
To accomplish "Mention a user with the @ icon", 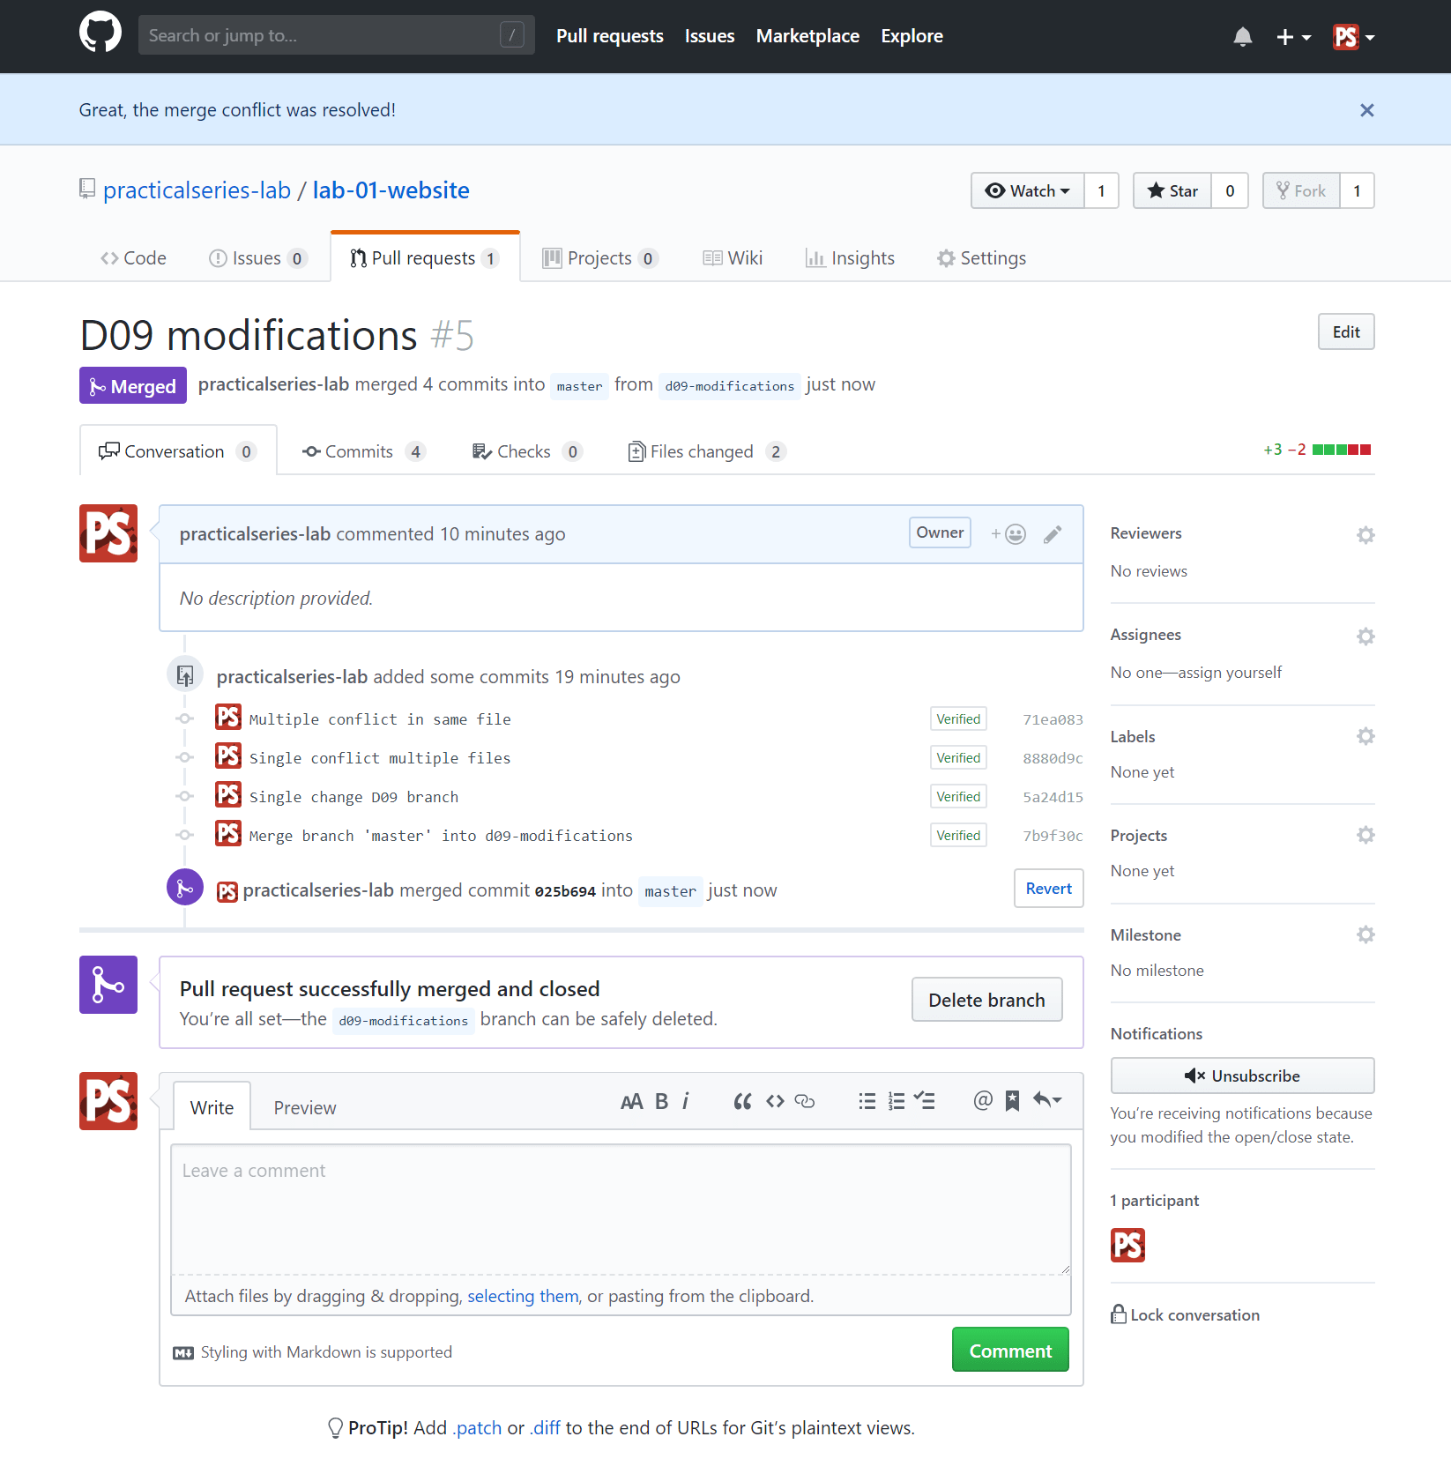I will pos(983,1100).
